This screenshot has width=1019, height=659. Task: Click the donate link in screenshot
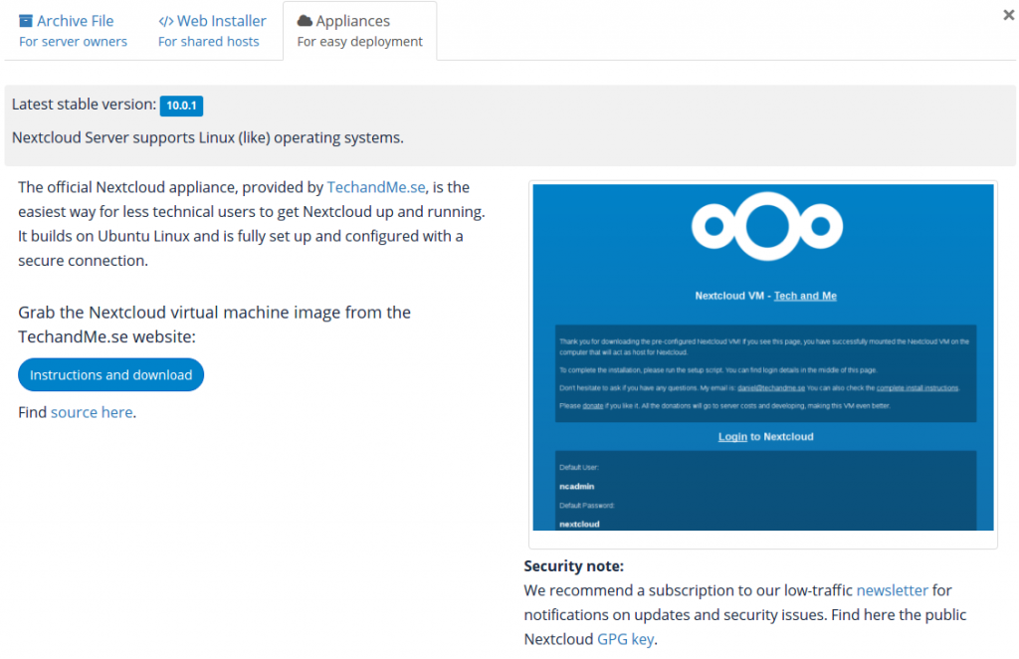pyautogui.click(x=593, y=405)
